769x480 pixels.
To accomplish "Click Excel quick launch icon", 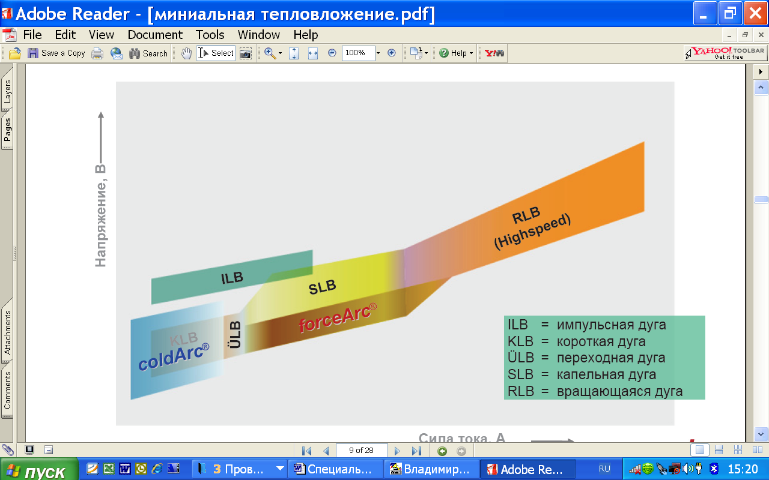I will (x=109, y=469).
